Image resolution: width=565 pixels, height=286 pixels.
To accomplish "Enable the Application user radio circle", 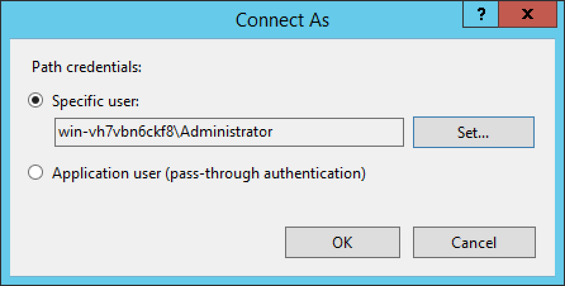I will [35, 173].
